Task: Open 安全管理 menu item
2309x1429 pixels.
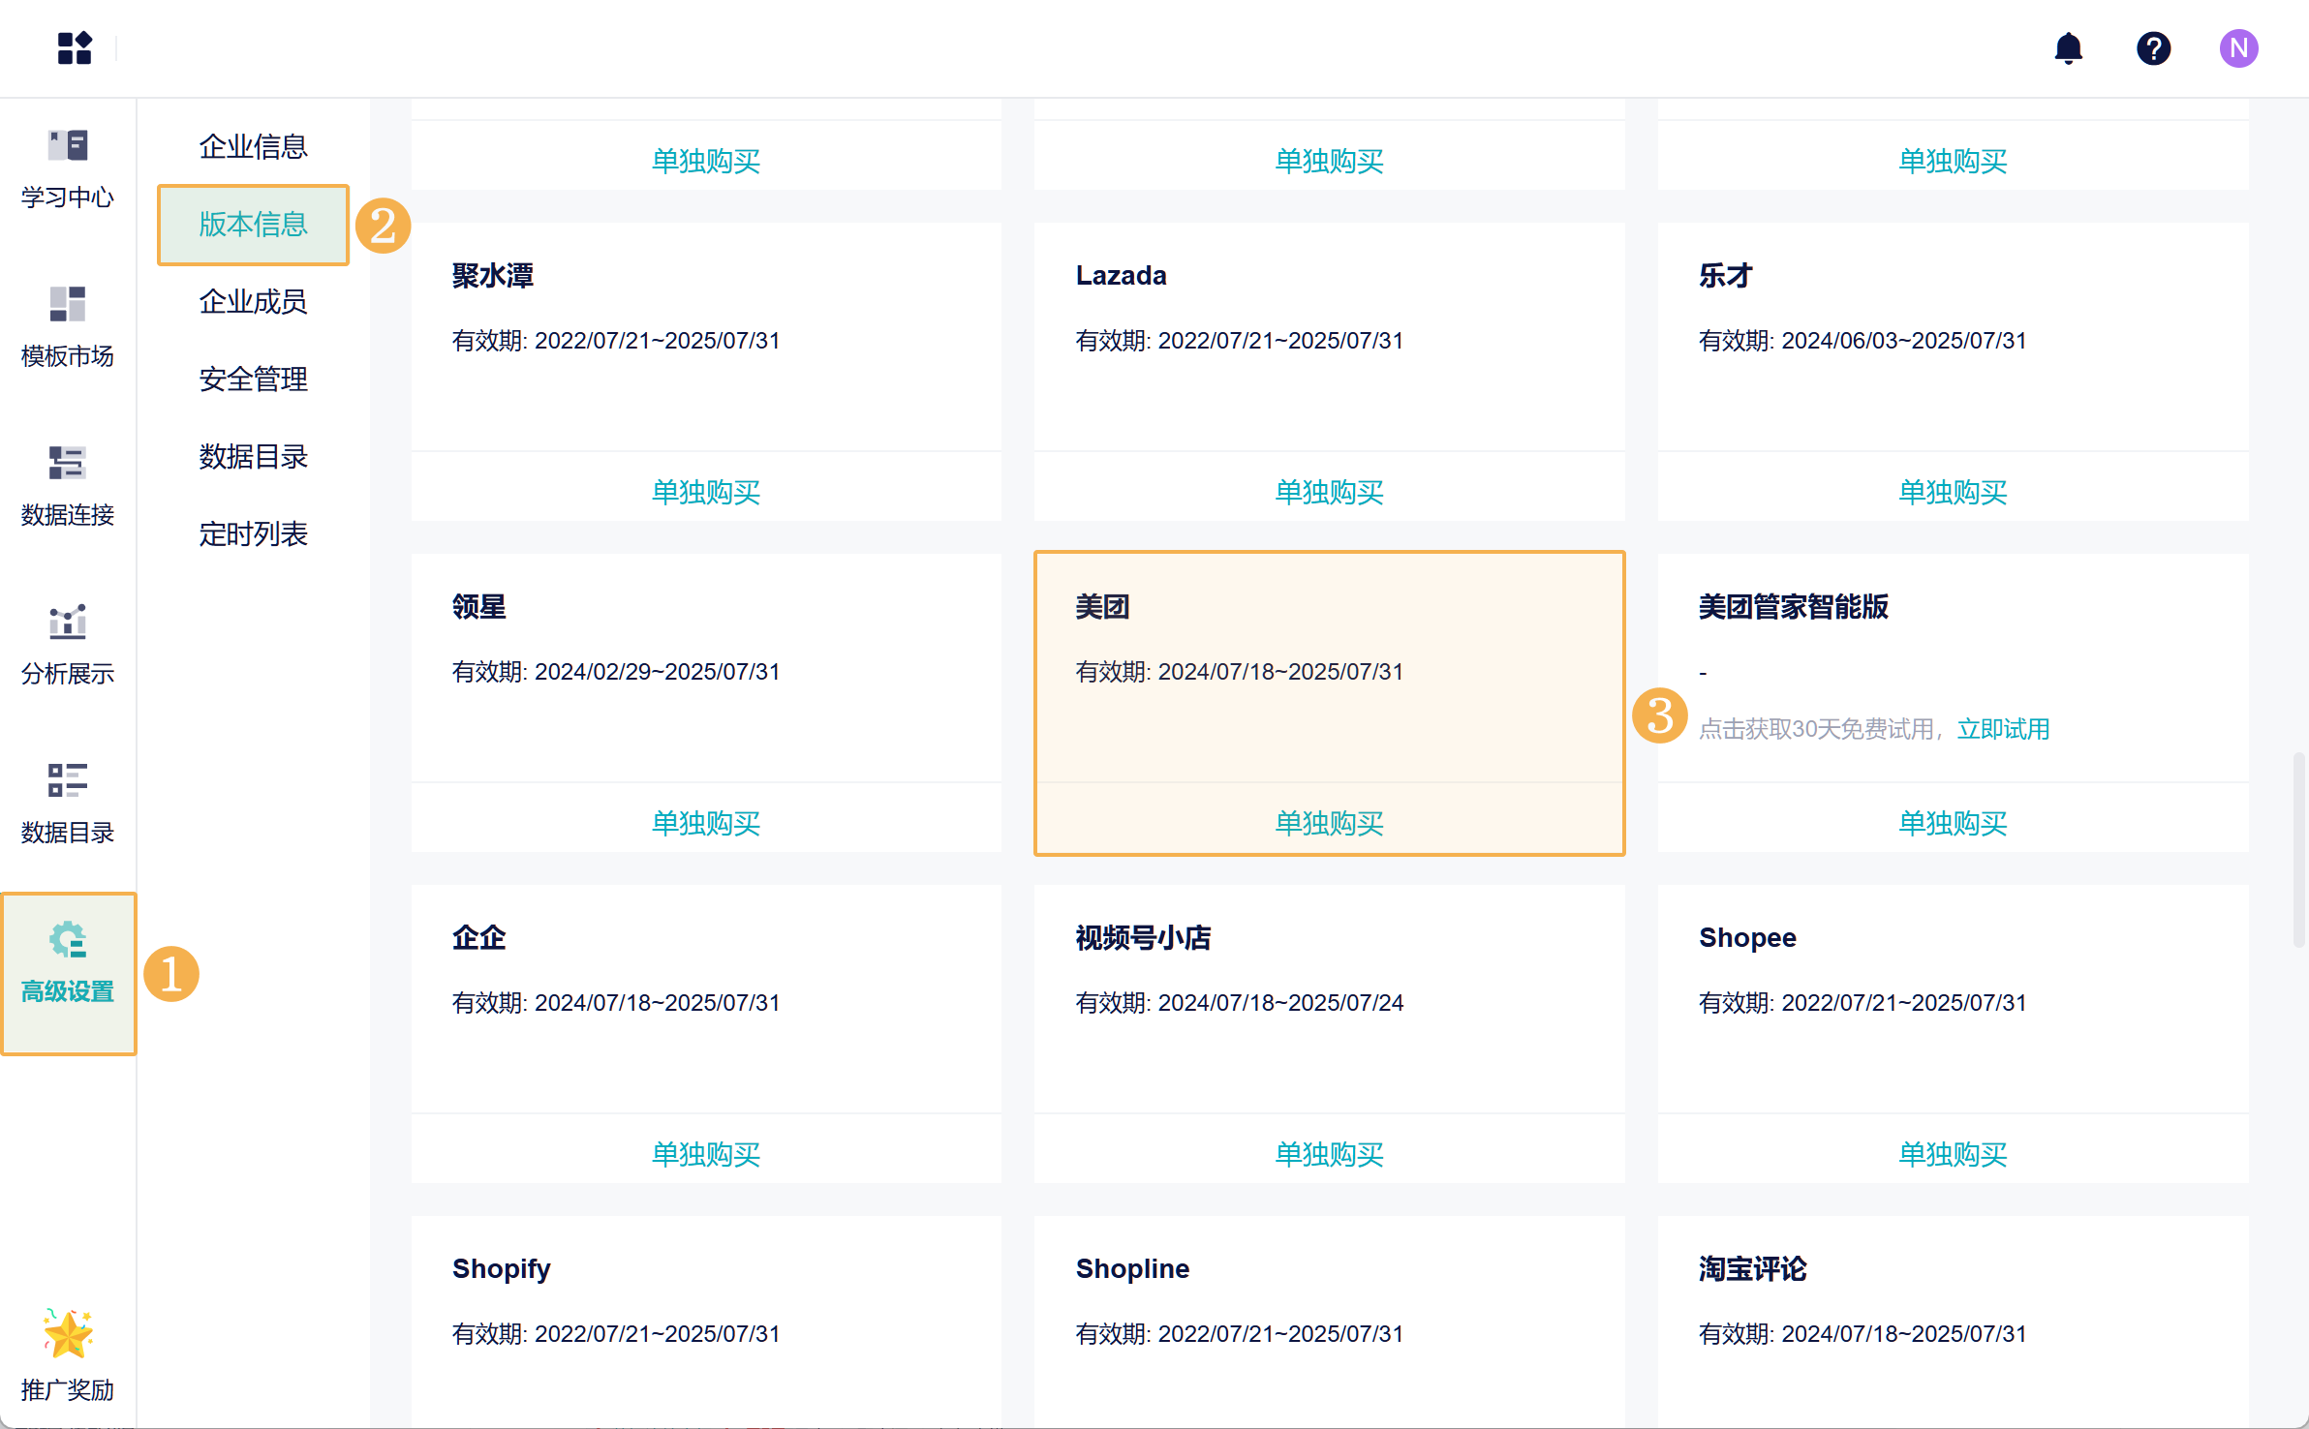Action: (x=253, y=379)
